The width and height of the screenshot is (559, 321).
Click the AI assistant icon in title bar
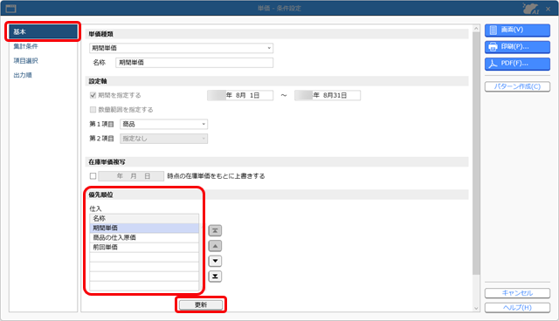pyautogui.click(x=530, y=8)
